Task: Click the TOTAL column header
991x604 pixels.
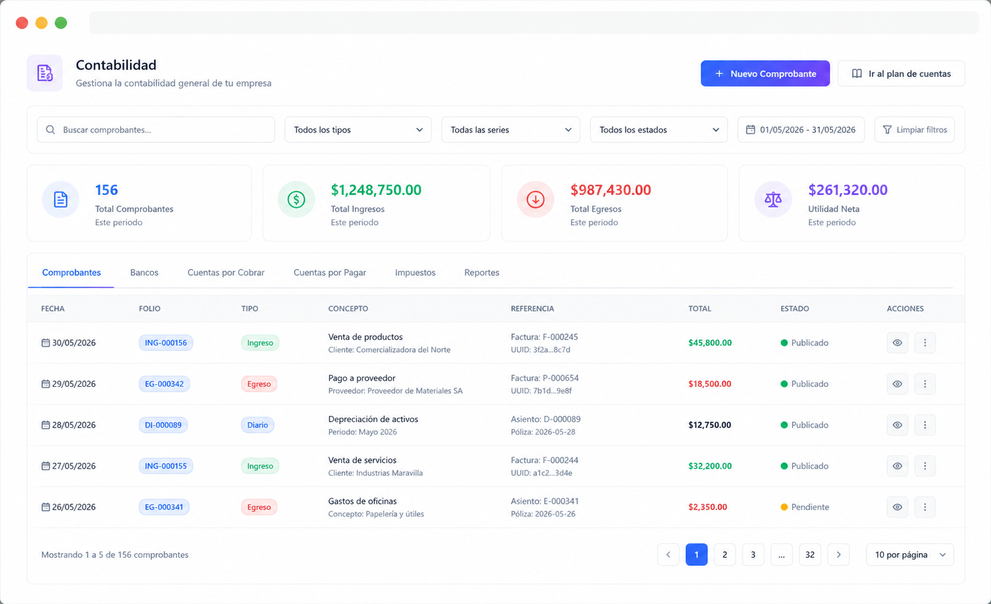Action: (700, 308)
